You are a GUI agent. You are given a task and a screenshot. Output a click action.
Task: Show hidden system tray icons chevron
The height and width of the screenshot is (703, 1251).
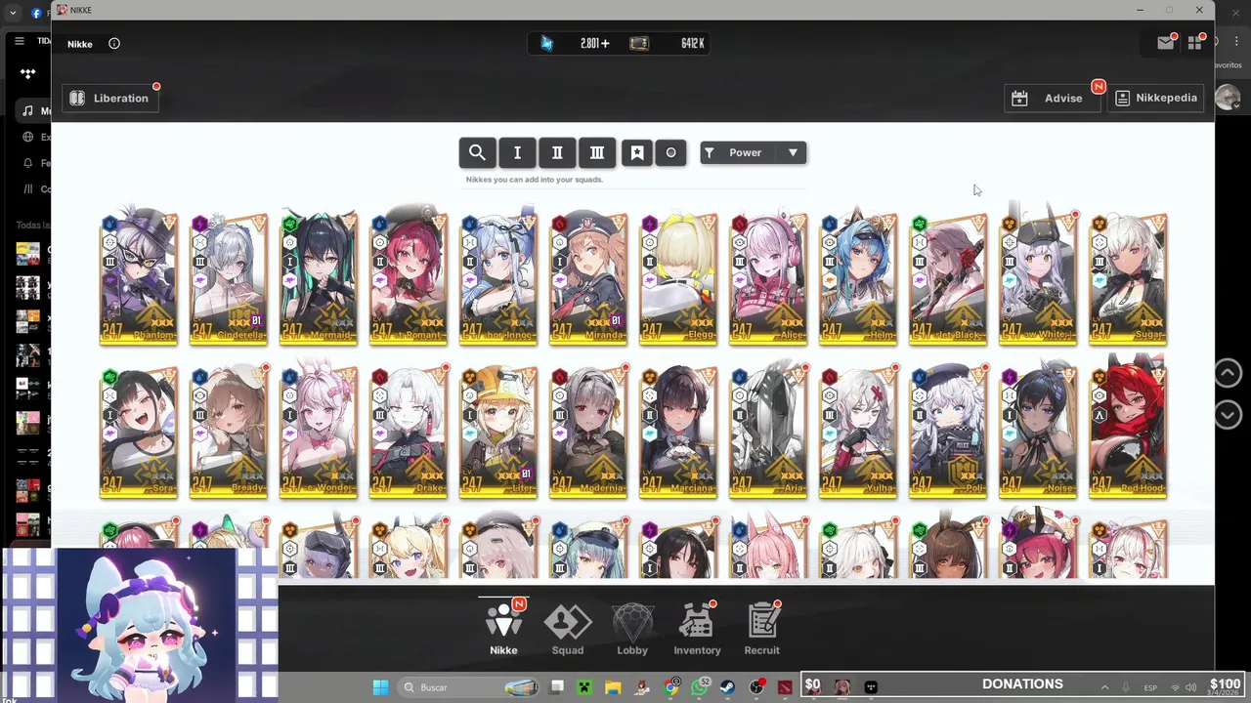[1104, 687]
